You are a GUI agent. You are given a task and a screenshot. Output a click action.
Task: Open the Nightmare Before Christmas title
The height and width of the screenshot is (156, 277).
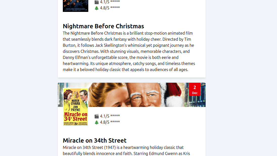coord(103,26)
